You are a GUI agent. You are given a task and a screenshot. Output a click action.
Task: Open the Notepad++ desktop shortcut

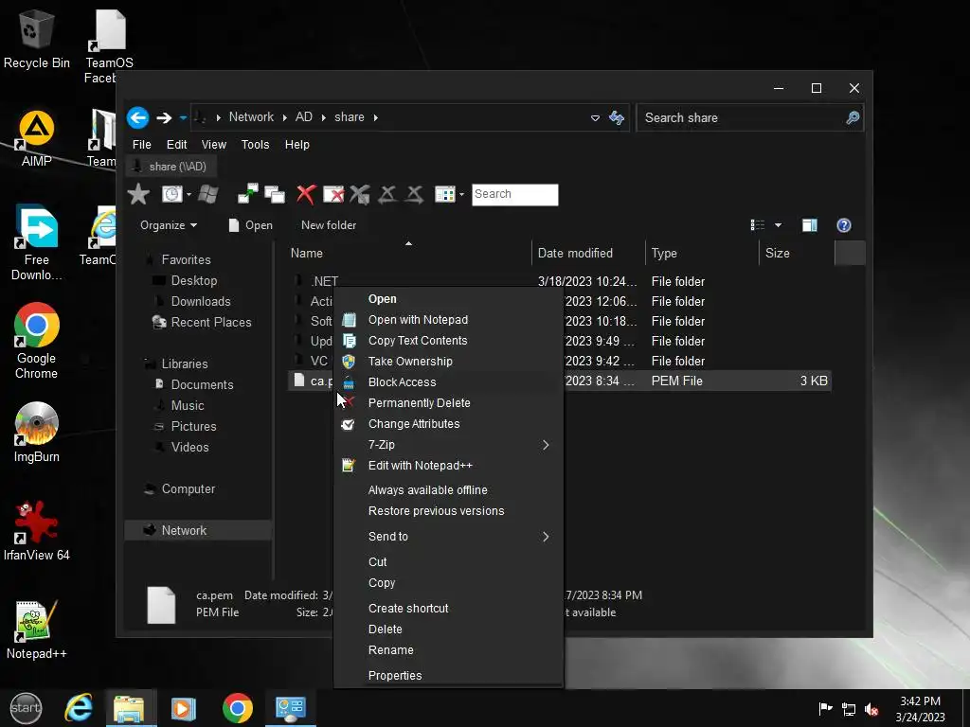(37, 629)
